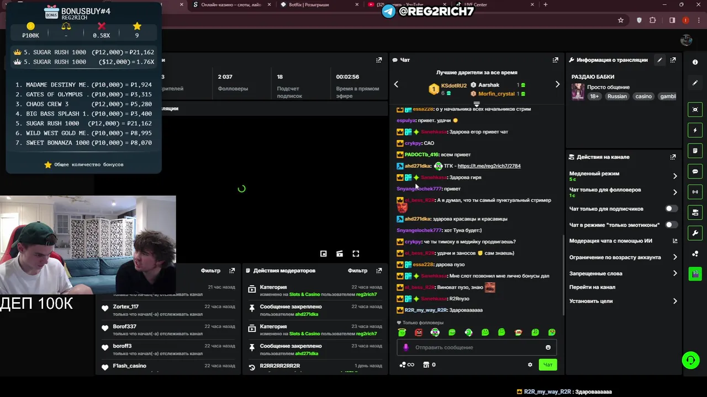Switch to the Онлайн-казино browser tab
Viewport: 707px width, 397px height.
pos(231,5)
